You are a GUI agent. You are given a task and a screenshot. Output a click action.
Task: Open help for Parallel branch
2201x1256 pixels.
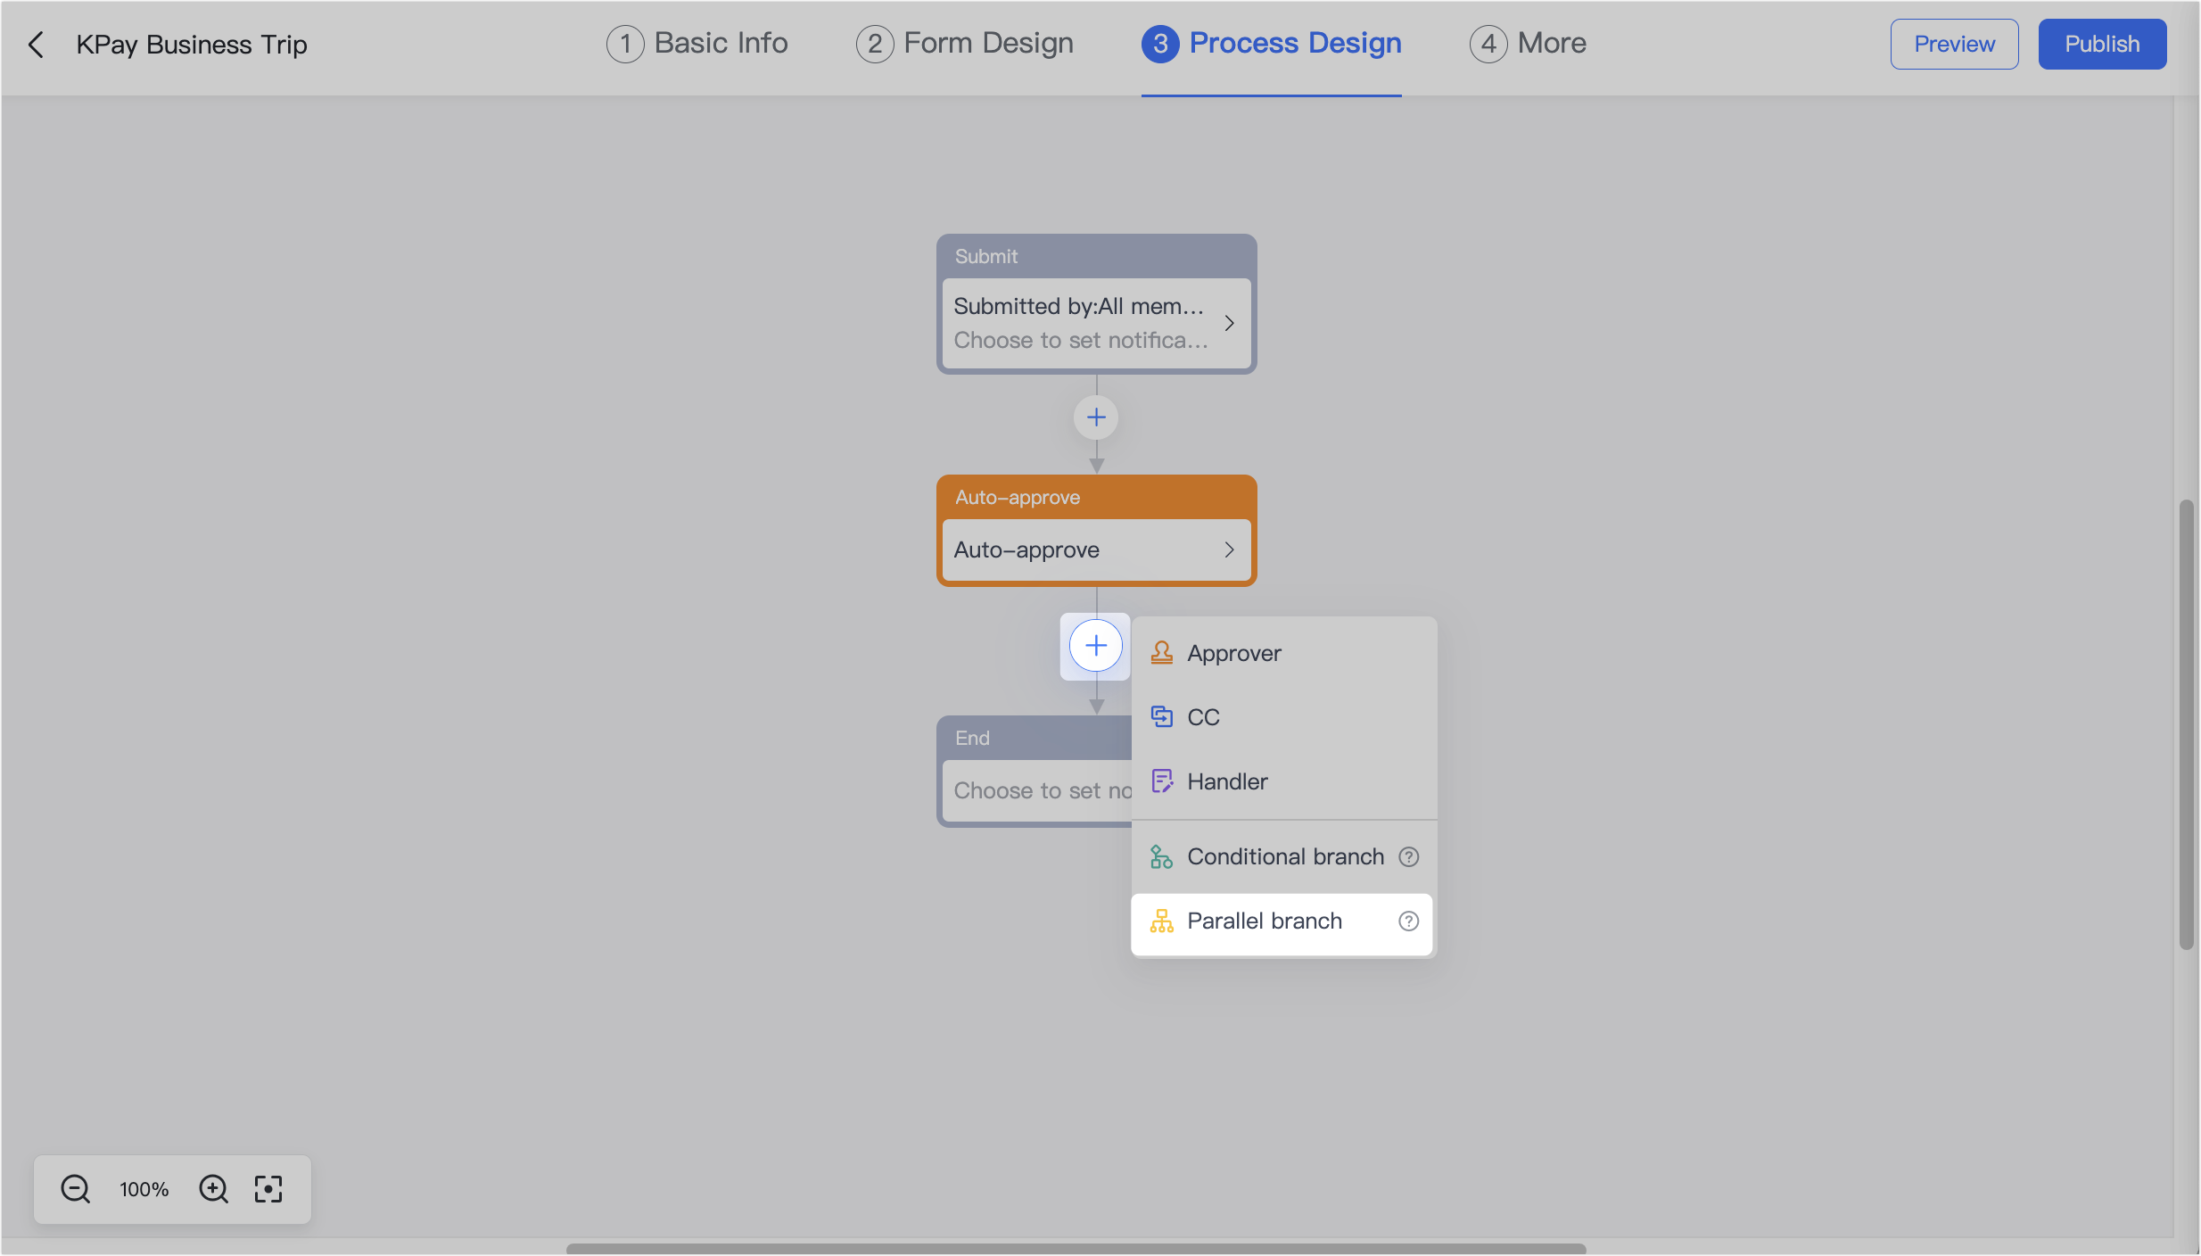coord(1408,921)
